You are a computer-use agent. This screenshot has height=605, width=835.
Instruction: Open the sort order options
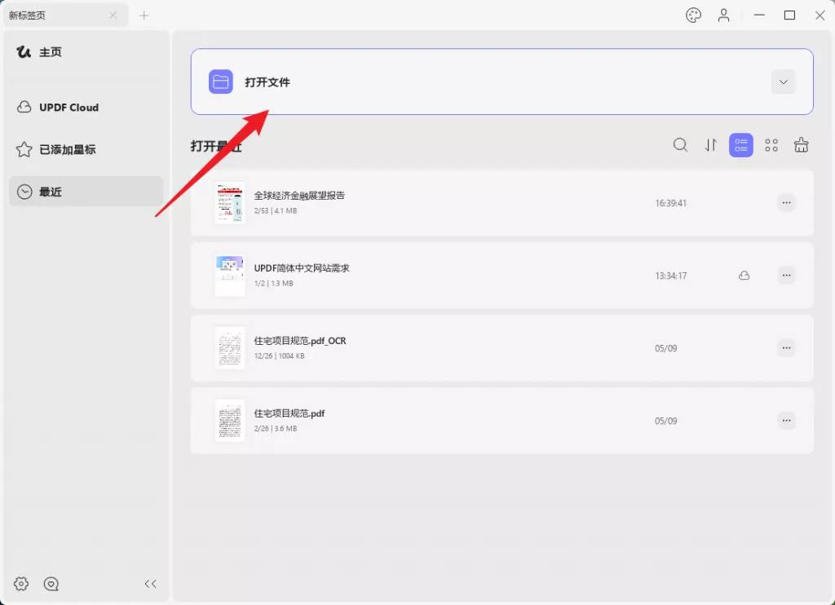(711, 145)
